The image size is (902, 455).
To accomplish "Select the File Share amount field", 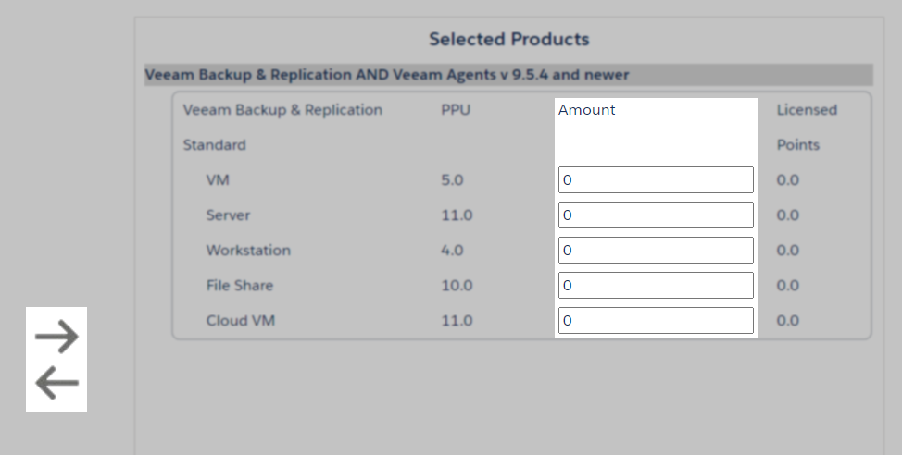I will coord(656,285).
